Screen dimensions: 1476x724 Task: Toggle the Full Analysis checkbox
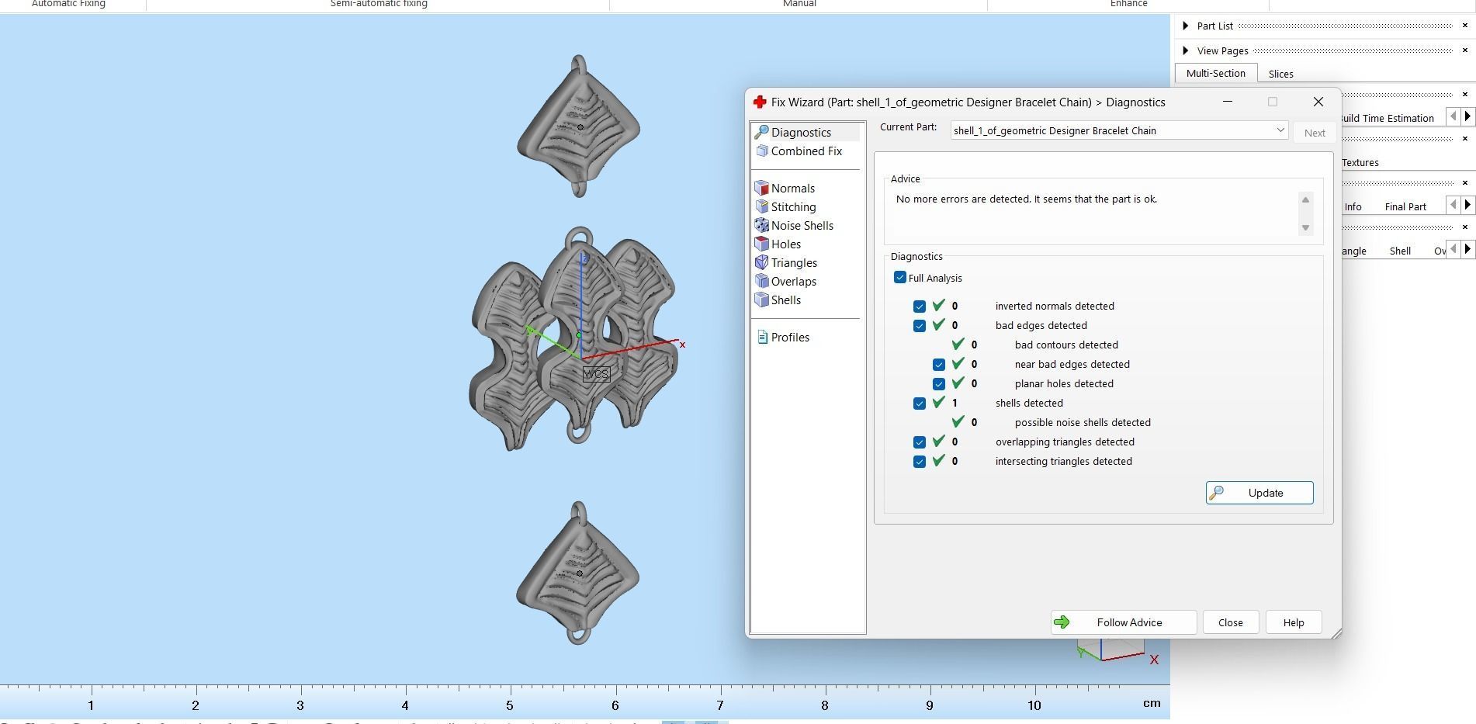pyautogui.click(x=900, y=278)
